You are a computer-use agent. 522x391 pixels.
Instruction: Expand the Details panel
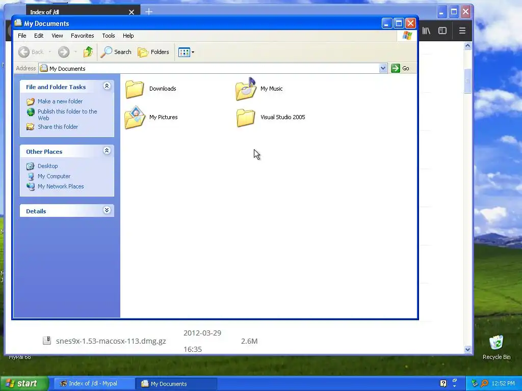pyautogui.click(x=107, y=210)
